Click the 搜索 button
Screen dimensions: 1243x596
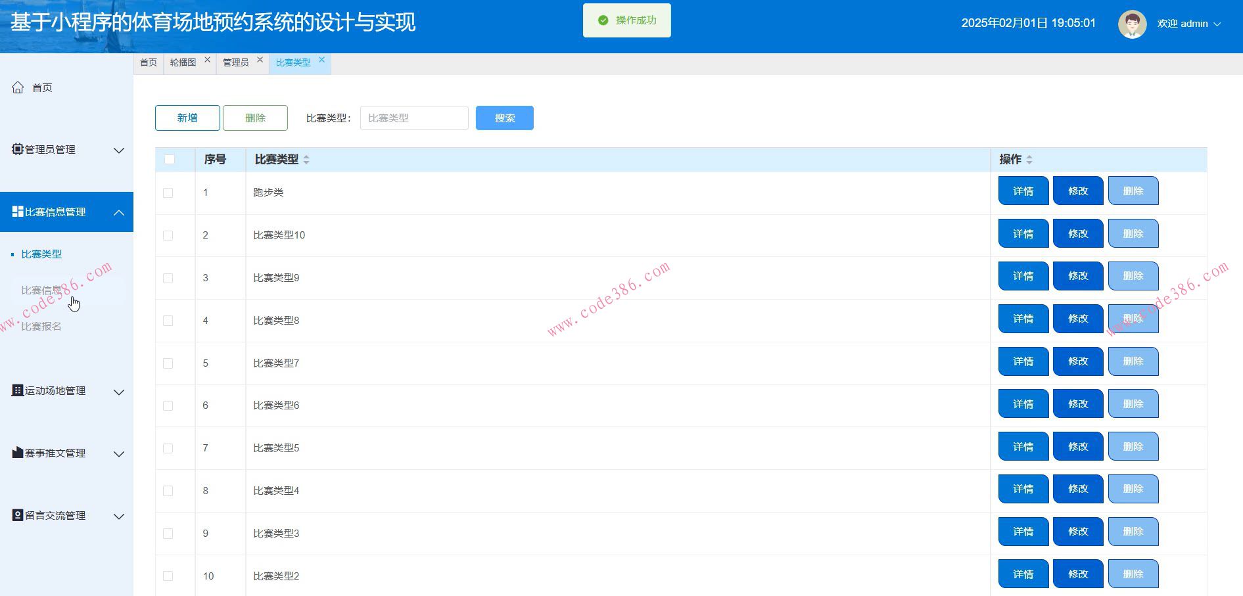click(x=504, y=118)
